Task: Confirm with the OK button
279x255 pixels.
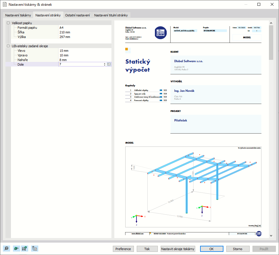Action: click(212, 249)
